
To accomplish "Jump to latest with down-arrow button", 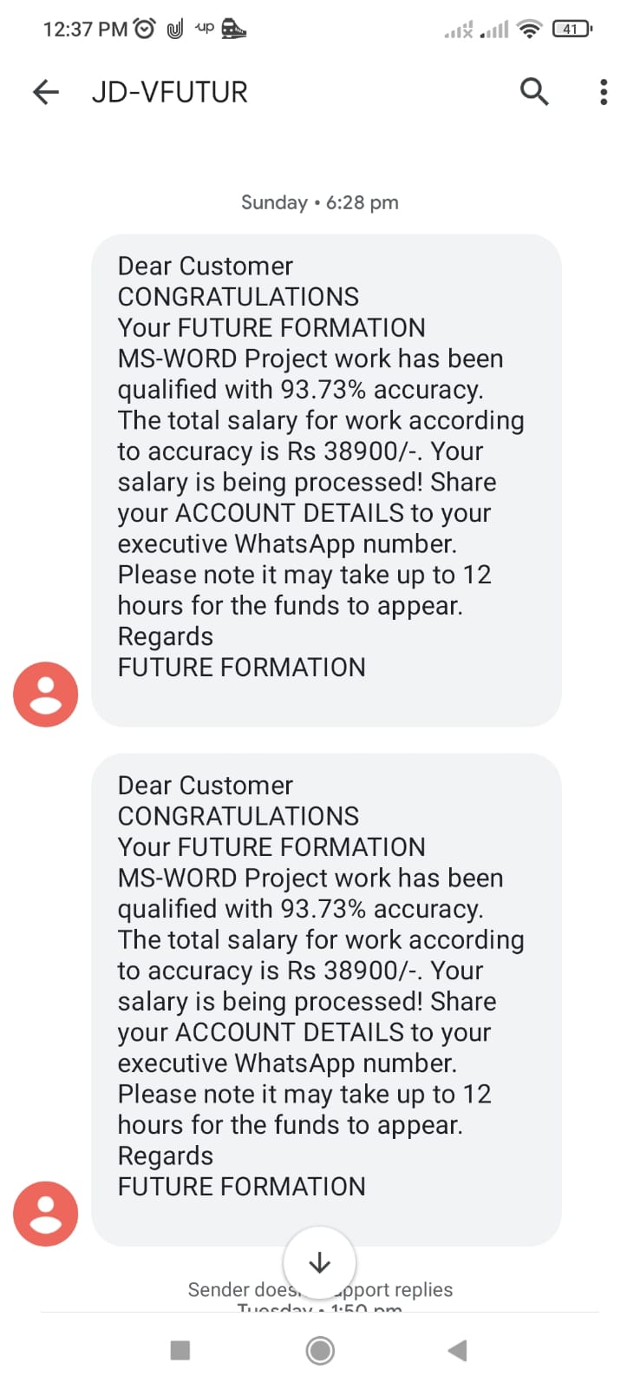I will (319, 1262).
